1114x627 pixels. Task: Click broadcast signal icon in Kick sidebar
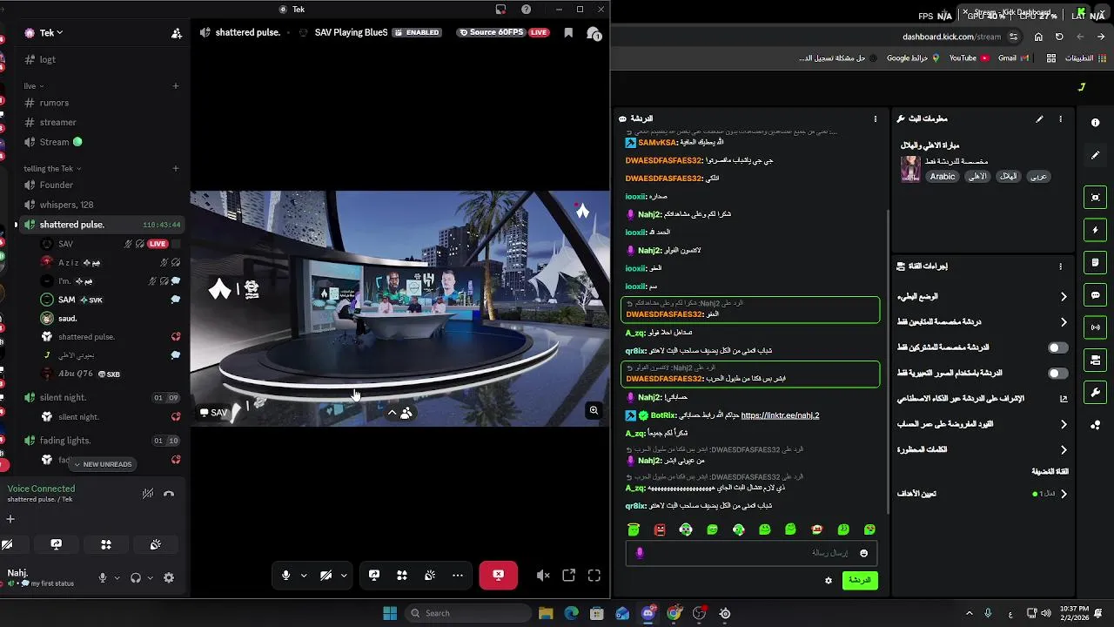[x=1096, y=328]
